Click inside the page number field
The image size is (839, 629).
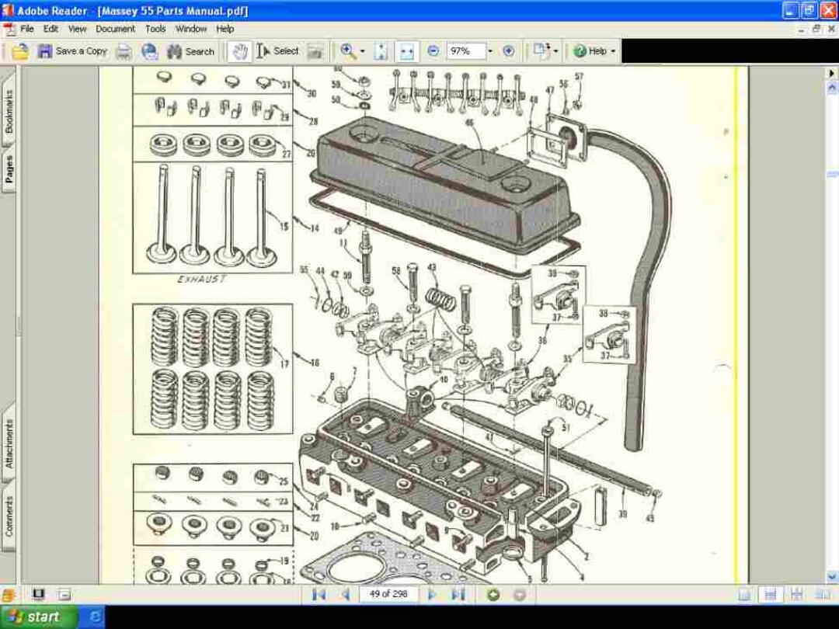(388, 594)
